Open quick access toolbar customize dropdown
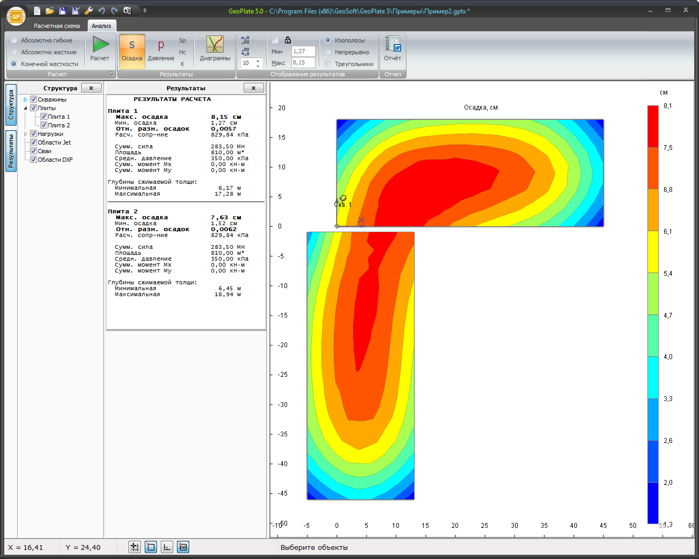Image resolution: width=699 pixels, height=559 pixels. click(145, 11)
